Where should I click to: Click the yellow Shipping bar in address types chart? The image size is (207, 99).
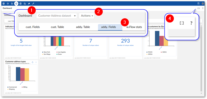pos(27,75)
